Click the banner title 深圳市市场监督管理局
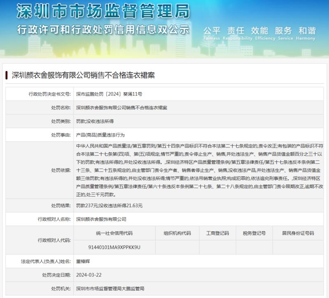 (104, 11)
